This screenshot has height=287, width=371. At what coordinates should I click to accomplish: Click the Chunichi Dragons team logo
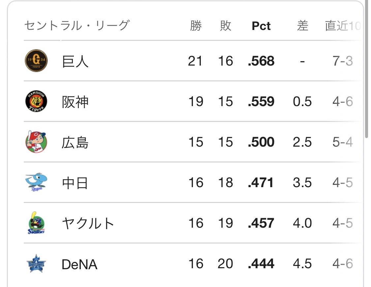(x=36, y=183)
